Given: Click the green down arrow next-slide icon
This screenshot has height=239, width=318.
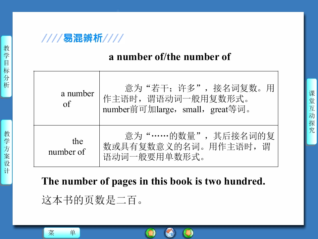Looking at the screenshot, I should tap(188, 233).
